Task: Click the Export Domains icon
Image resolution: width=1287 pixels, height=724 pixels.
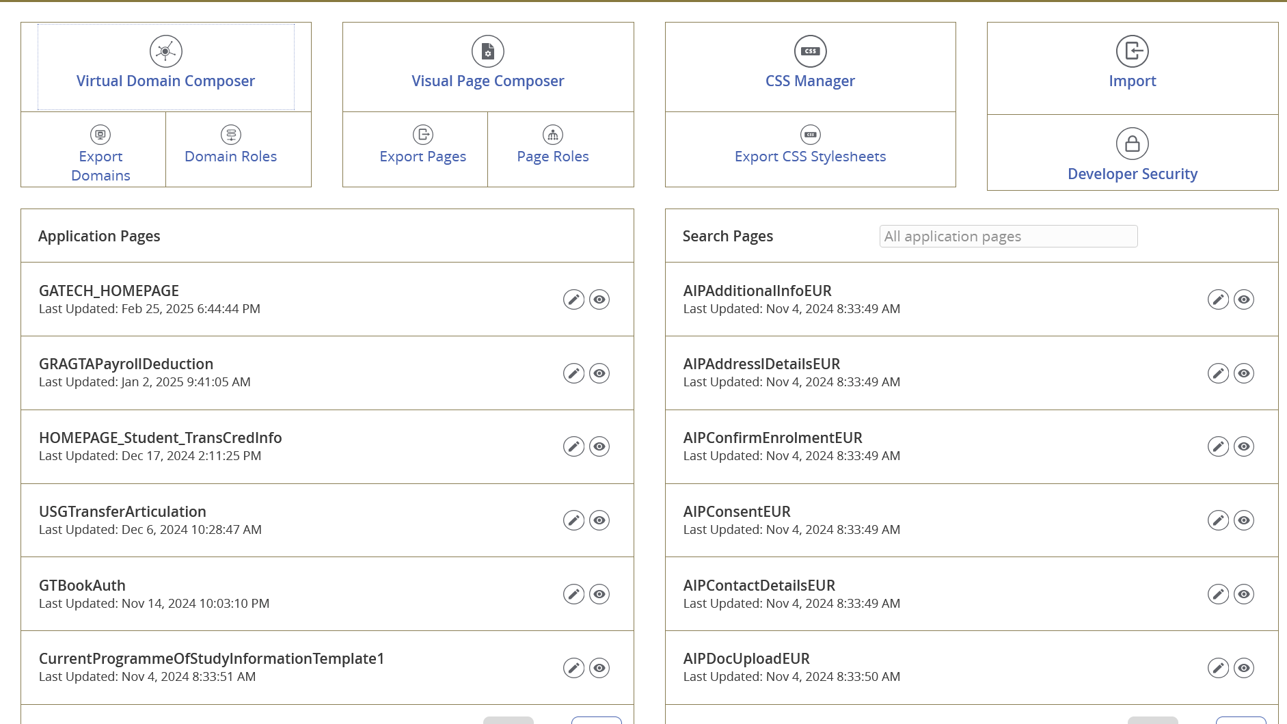Action: click(100, 135)
